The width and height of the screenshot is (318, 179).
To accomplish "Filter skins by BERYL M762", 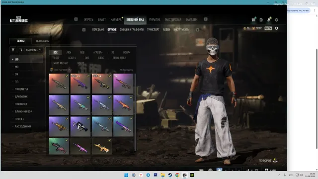I will (119, 58).
